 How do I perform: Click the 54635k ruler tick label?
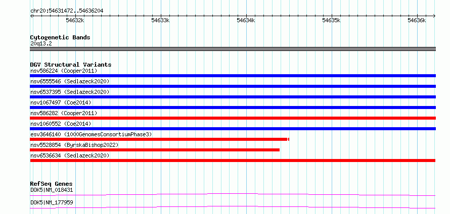click(x=332, y=20)
